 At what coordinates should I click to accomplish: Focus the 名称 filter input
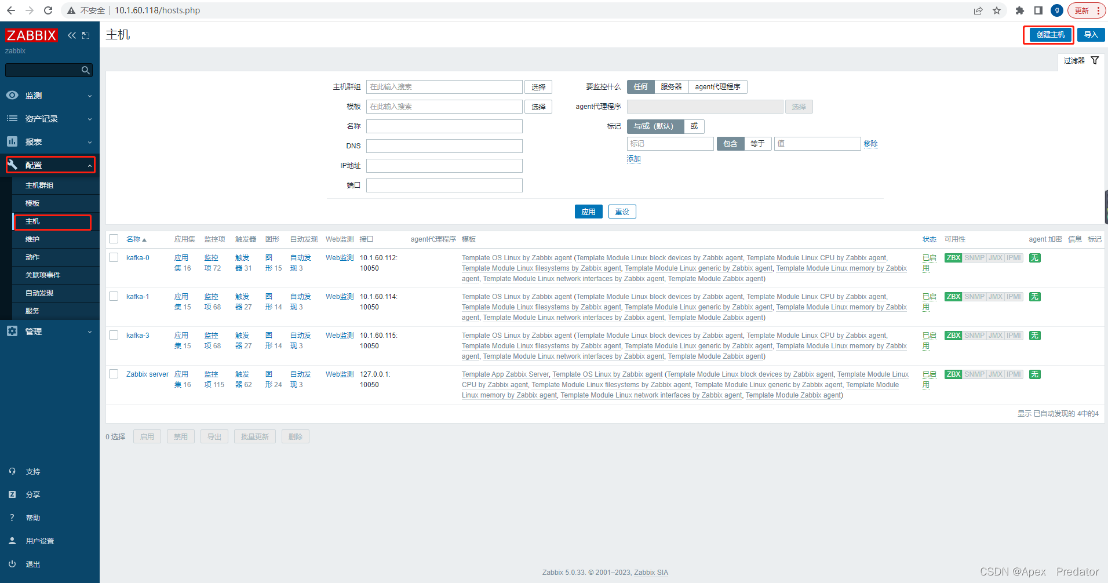444,126
